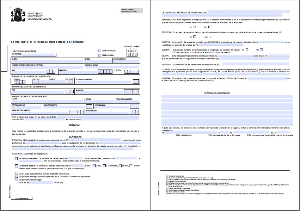Check the TIEMPO COMPLETO box

100,51
